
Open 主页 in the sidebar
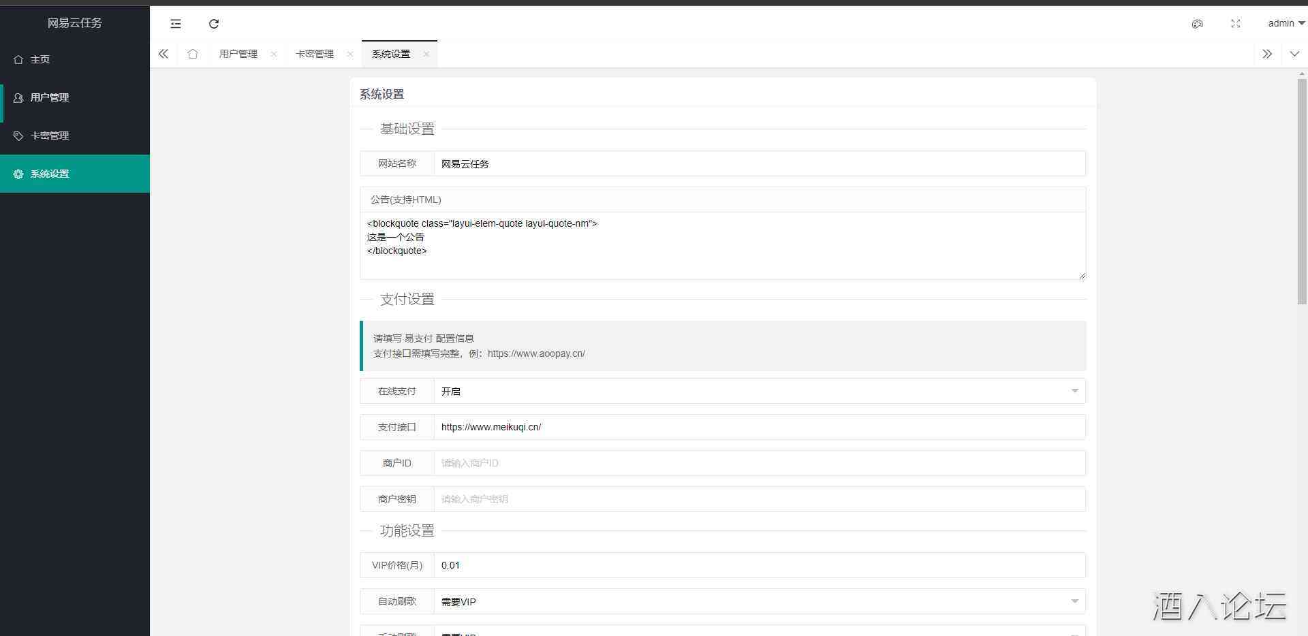tap(40, 59)
